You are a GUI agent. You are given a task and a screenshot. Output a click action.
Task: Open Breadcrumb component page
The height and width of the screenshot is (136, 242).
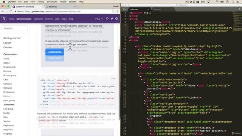point(9,67)
